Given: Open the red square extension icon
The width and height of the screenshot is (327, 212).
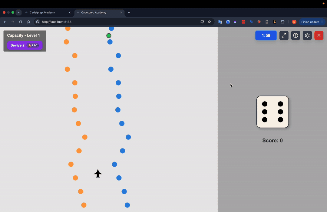Looking at the screenshot, I should click(243, 22).
